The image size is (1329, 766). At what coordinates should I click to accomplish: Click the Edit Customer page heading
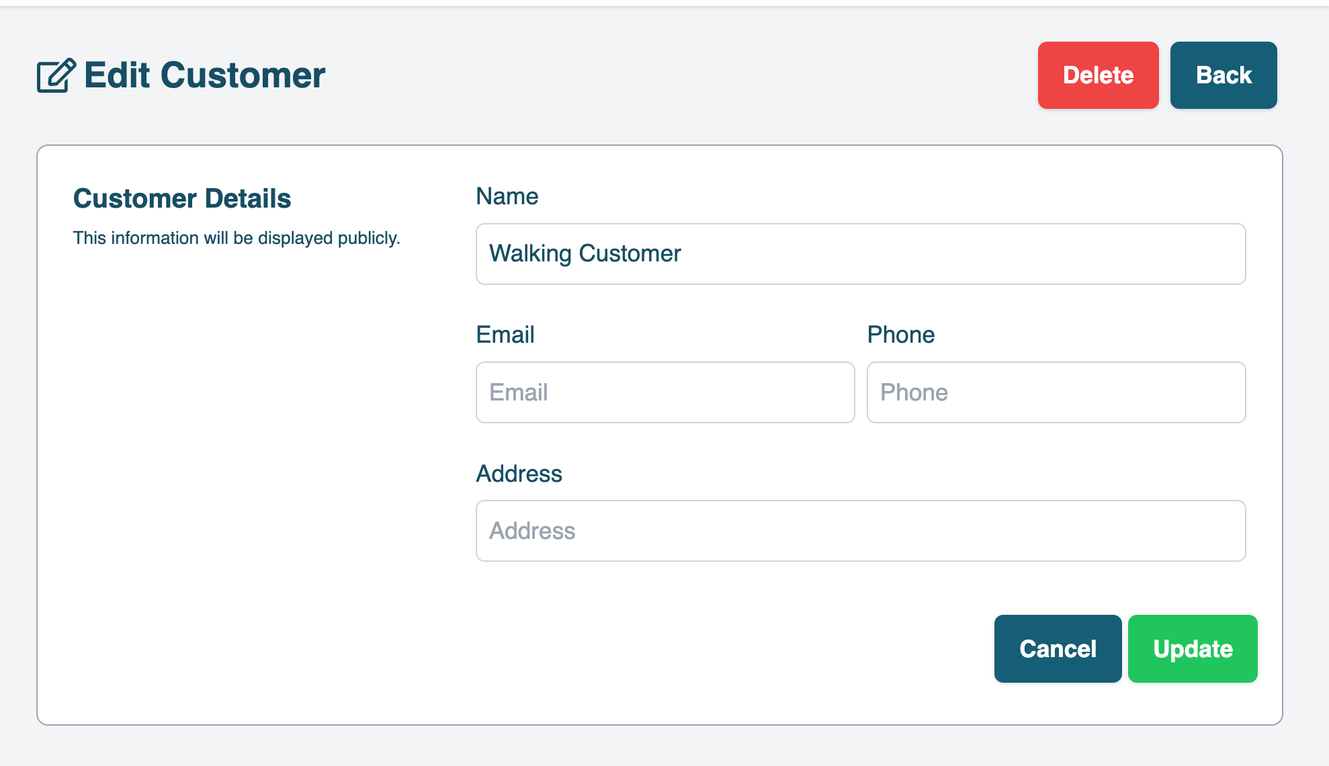(204, 75)
